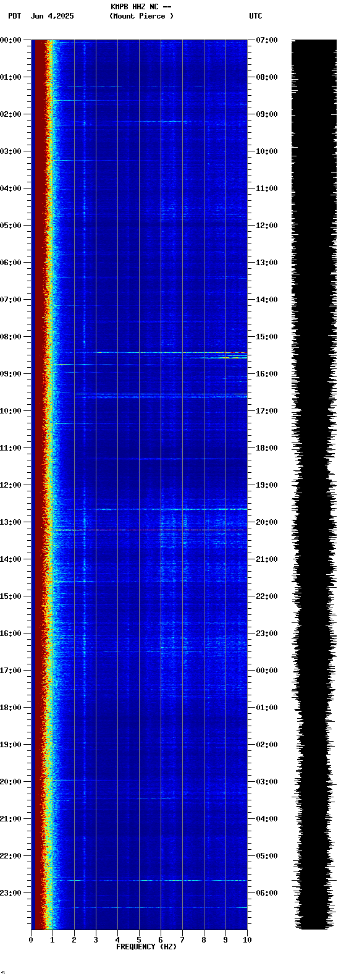Click PDT time label '07:00'
The image size is (341, 979).
(11, 300)
